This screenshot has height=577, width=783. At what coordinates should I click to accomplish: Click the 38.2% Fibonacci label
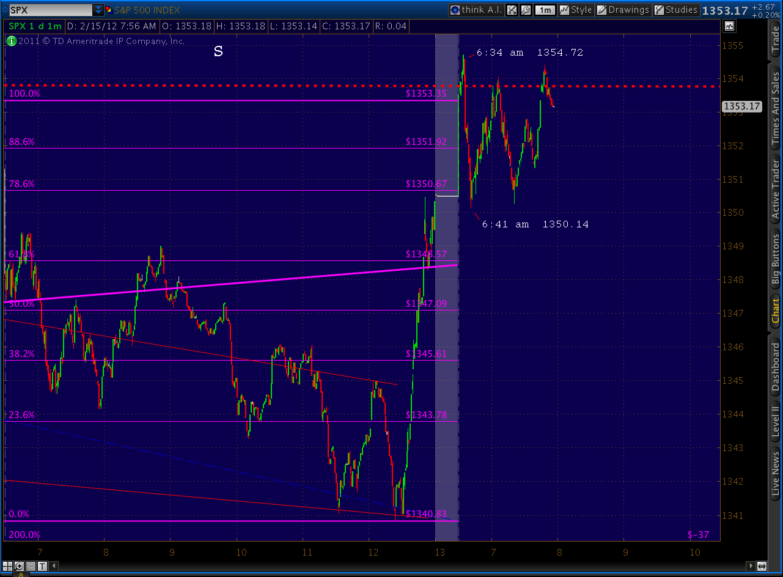(x=21, y=354)
